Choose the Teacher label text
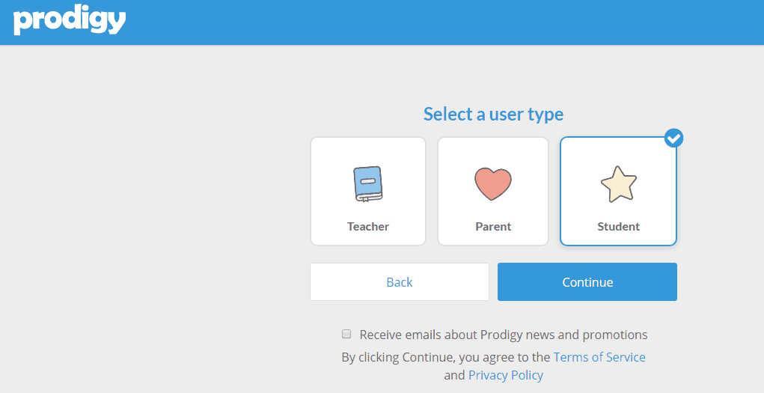Screen dimensions: 764x393 [368, 226]
